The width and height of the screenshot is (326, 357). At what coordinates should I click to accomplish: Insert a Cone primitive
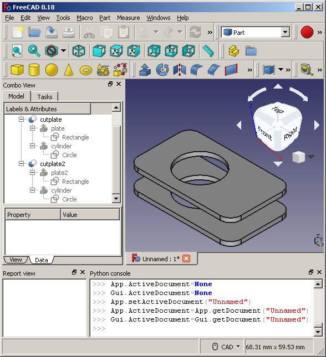[69, 70]
